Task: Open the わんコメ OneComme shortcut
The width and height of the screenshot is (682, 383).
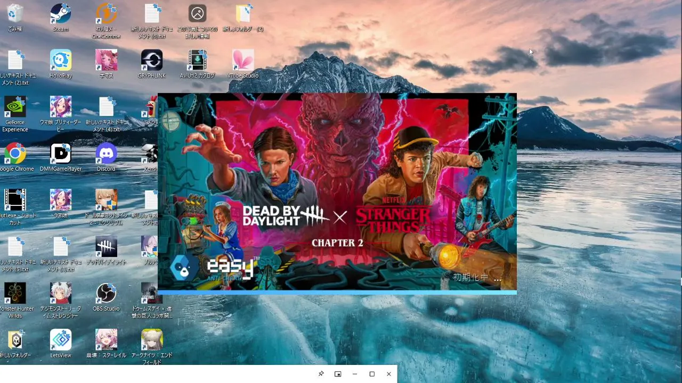Action: coord(106,21)
